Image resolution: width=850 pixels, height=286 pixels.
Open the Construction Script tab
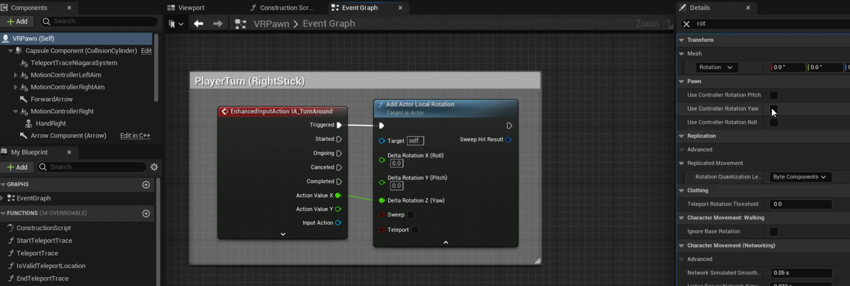pos(286,8)
